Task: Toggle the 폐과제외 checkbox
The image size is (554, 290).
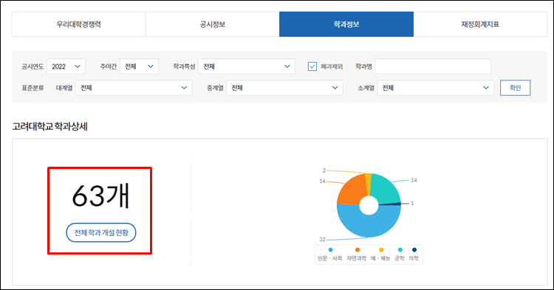Action: pyautogui.click(x=312, y=66)
